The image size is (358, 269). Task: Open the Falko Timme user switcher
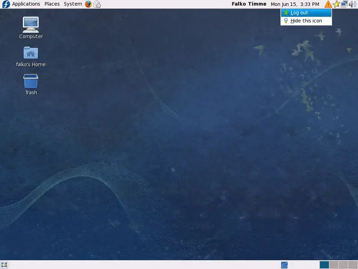click(x=249, y=4)
